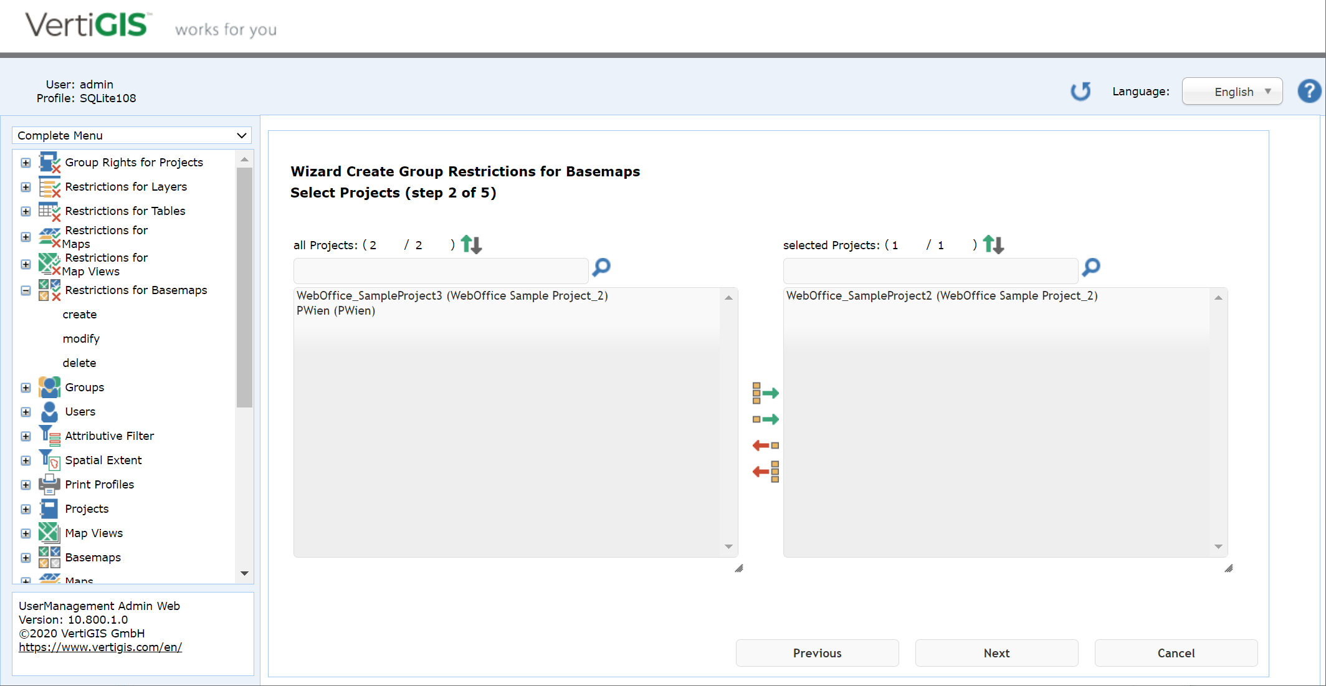Select the modify menu entry under Restrictions for Basemaps
The width and height of the screenshot is (1326, 686).
[81, 338]
